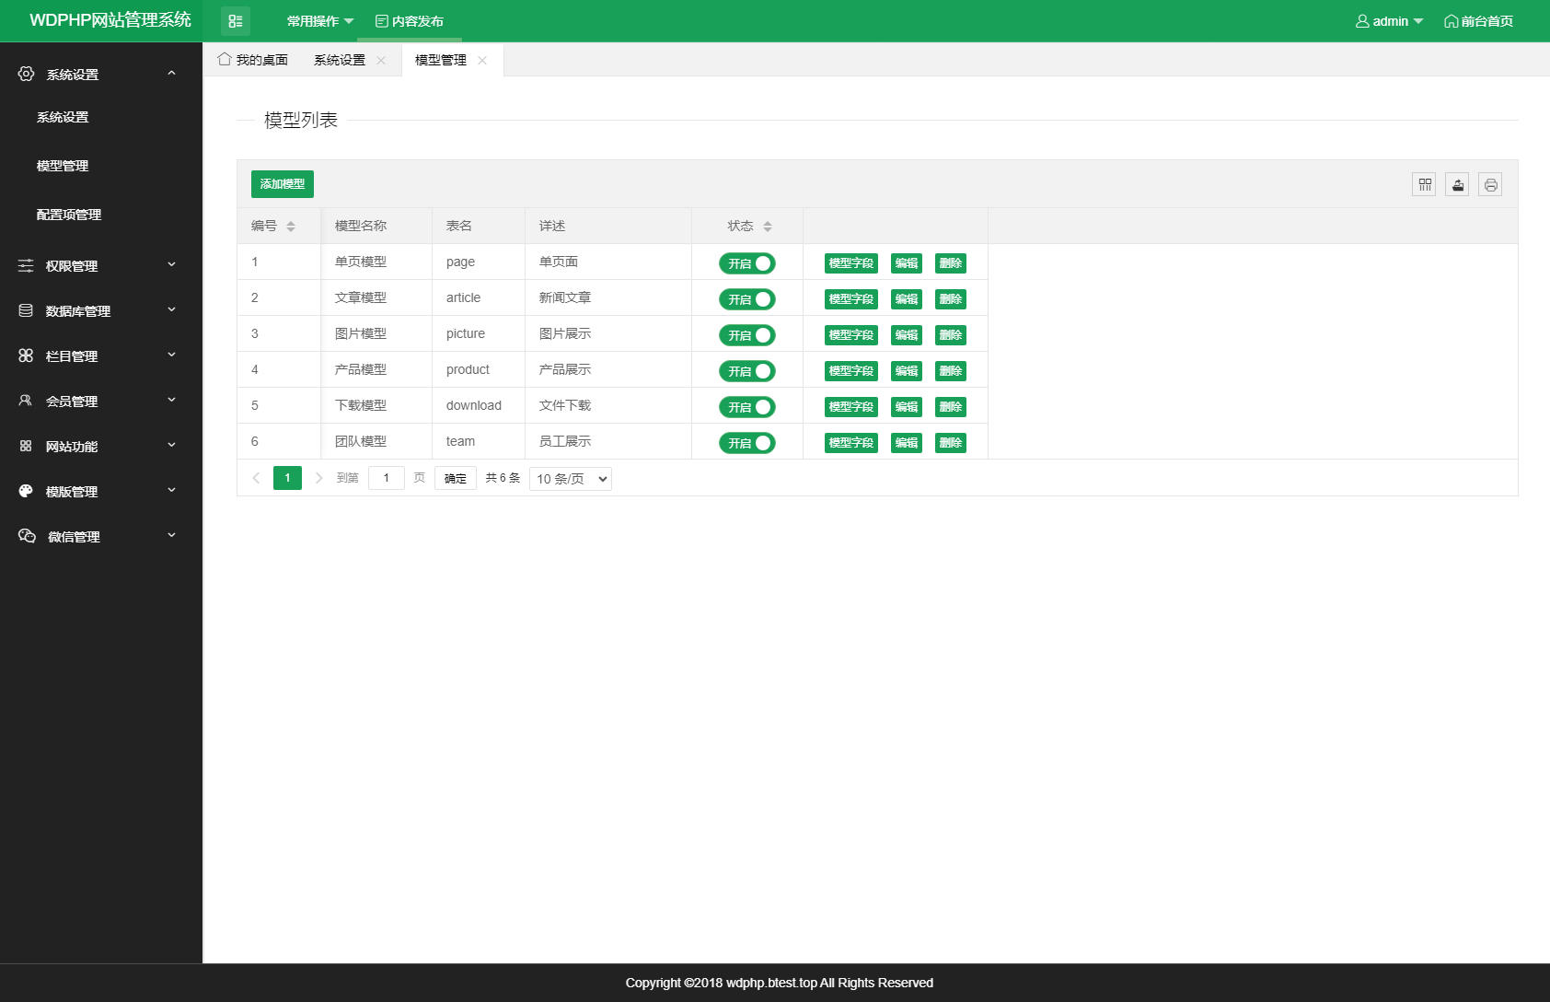Viewport: 1550px width, 1002px height.
Task: Click the column management four-circle icon
Action: point(26,355)
